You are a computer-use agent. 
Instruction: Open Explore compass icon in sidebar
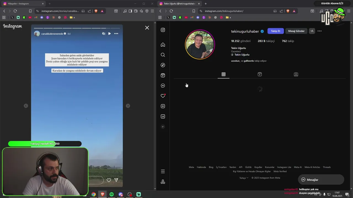[x=163, y=65]
